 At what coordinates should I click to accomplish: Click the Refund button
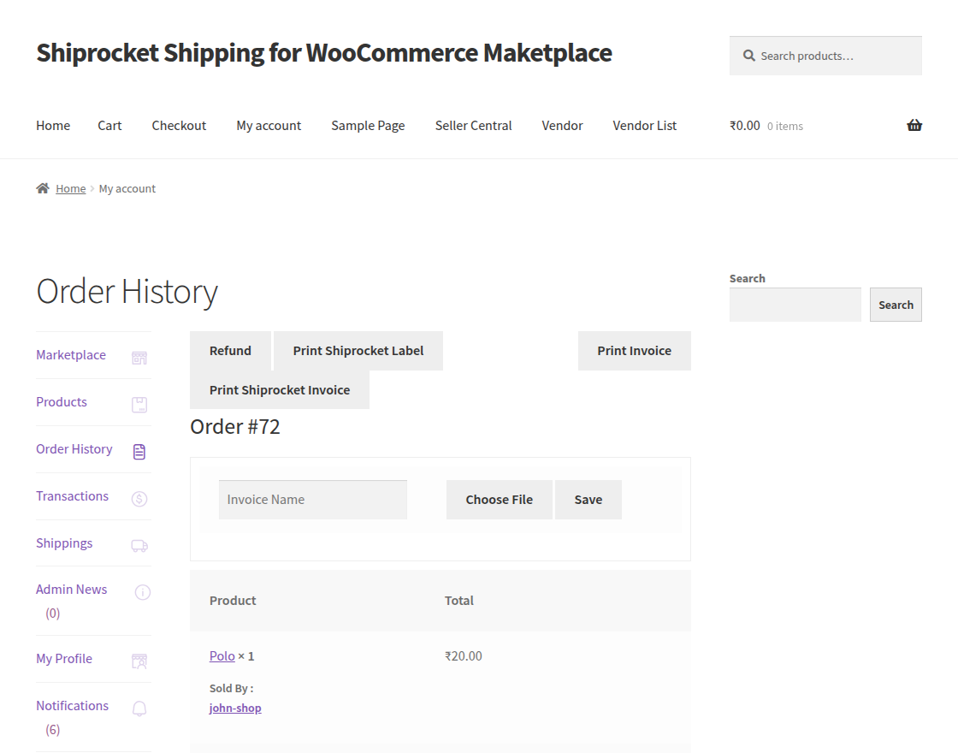point(230,351)
